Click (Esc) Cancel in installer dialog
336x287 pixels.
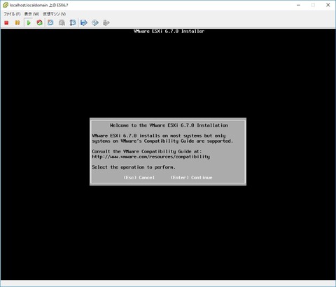[x=139, y=178]
